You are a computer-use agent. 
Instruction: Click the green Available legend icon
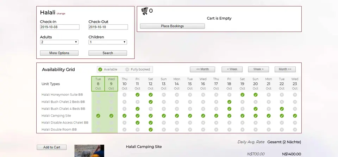tap(100, 69)
